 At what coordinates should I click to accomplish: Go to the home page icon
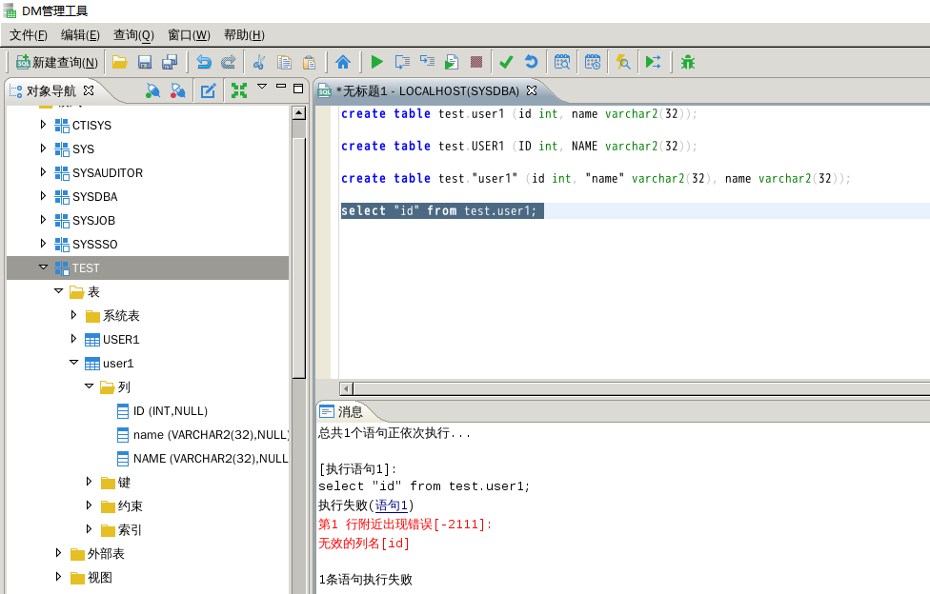coord(343,62)
